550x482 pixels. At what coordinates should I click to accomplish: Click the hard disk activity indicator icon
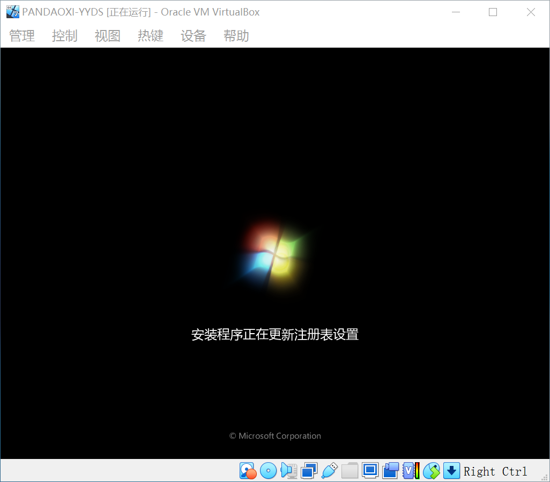(x=248, y=471)
